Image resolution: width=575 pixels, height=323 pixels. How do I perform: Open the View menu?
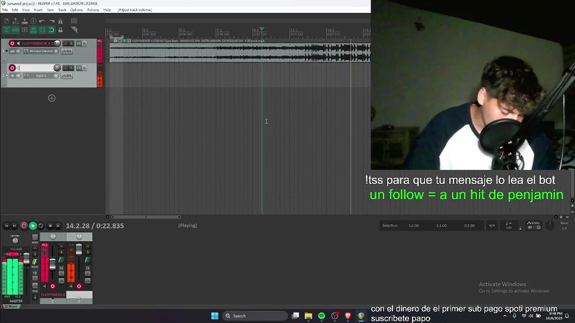pos(26,10)
